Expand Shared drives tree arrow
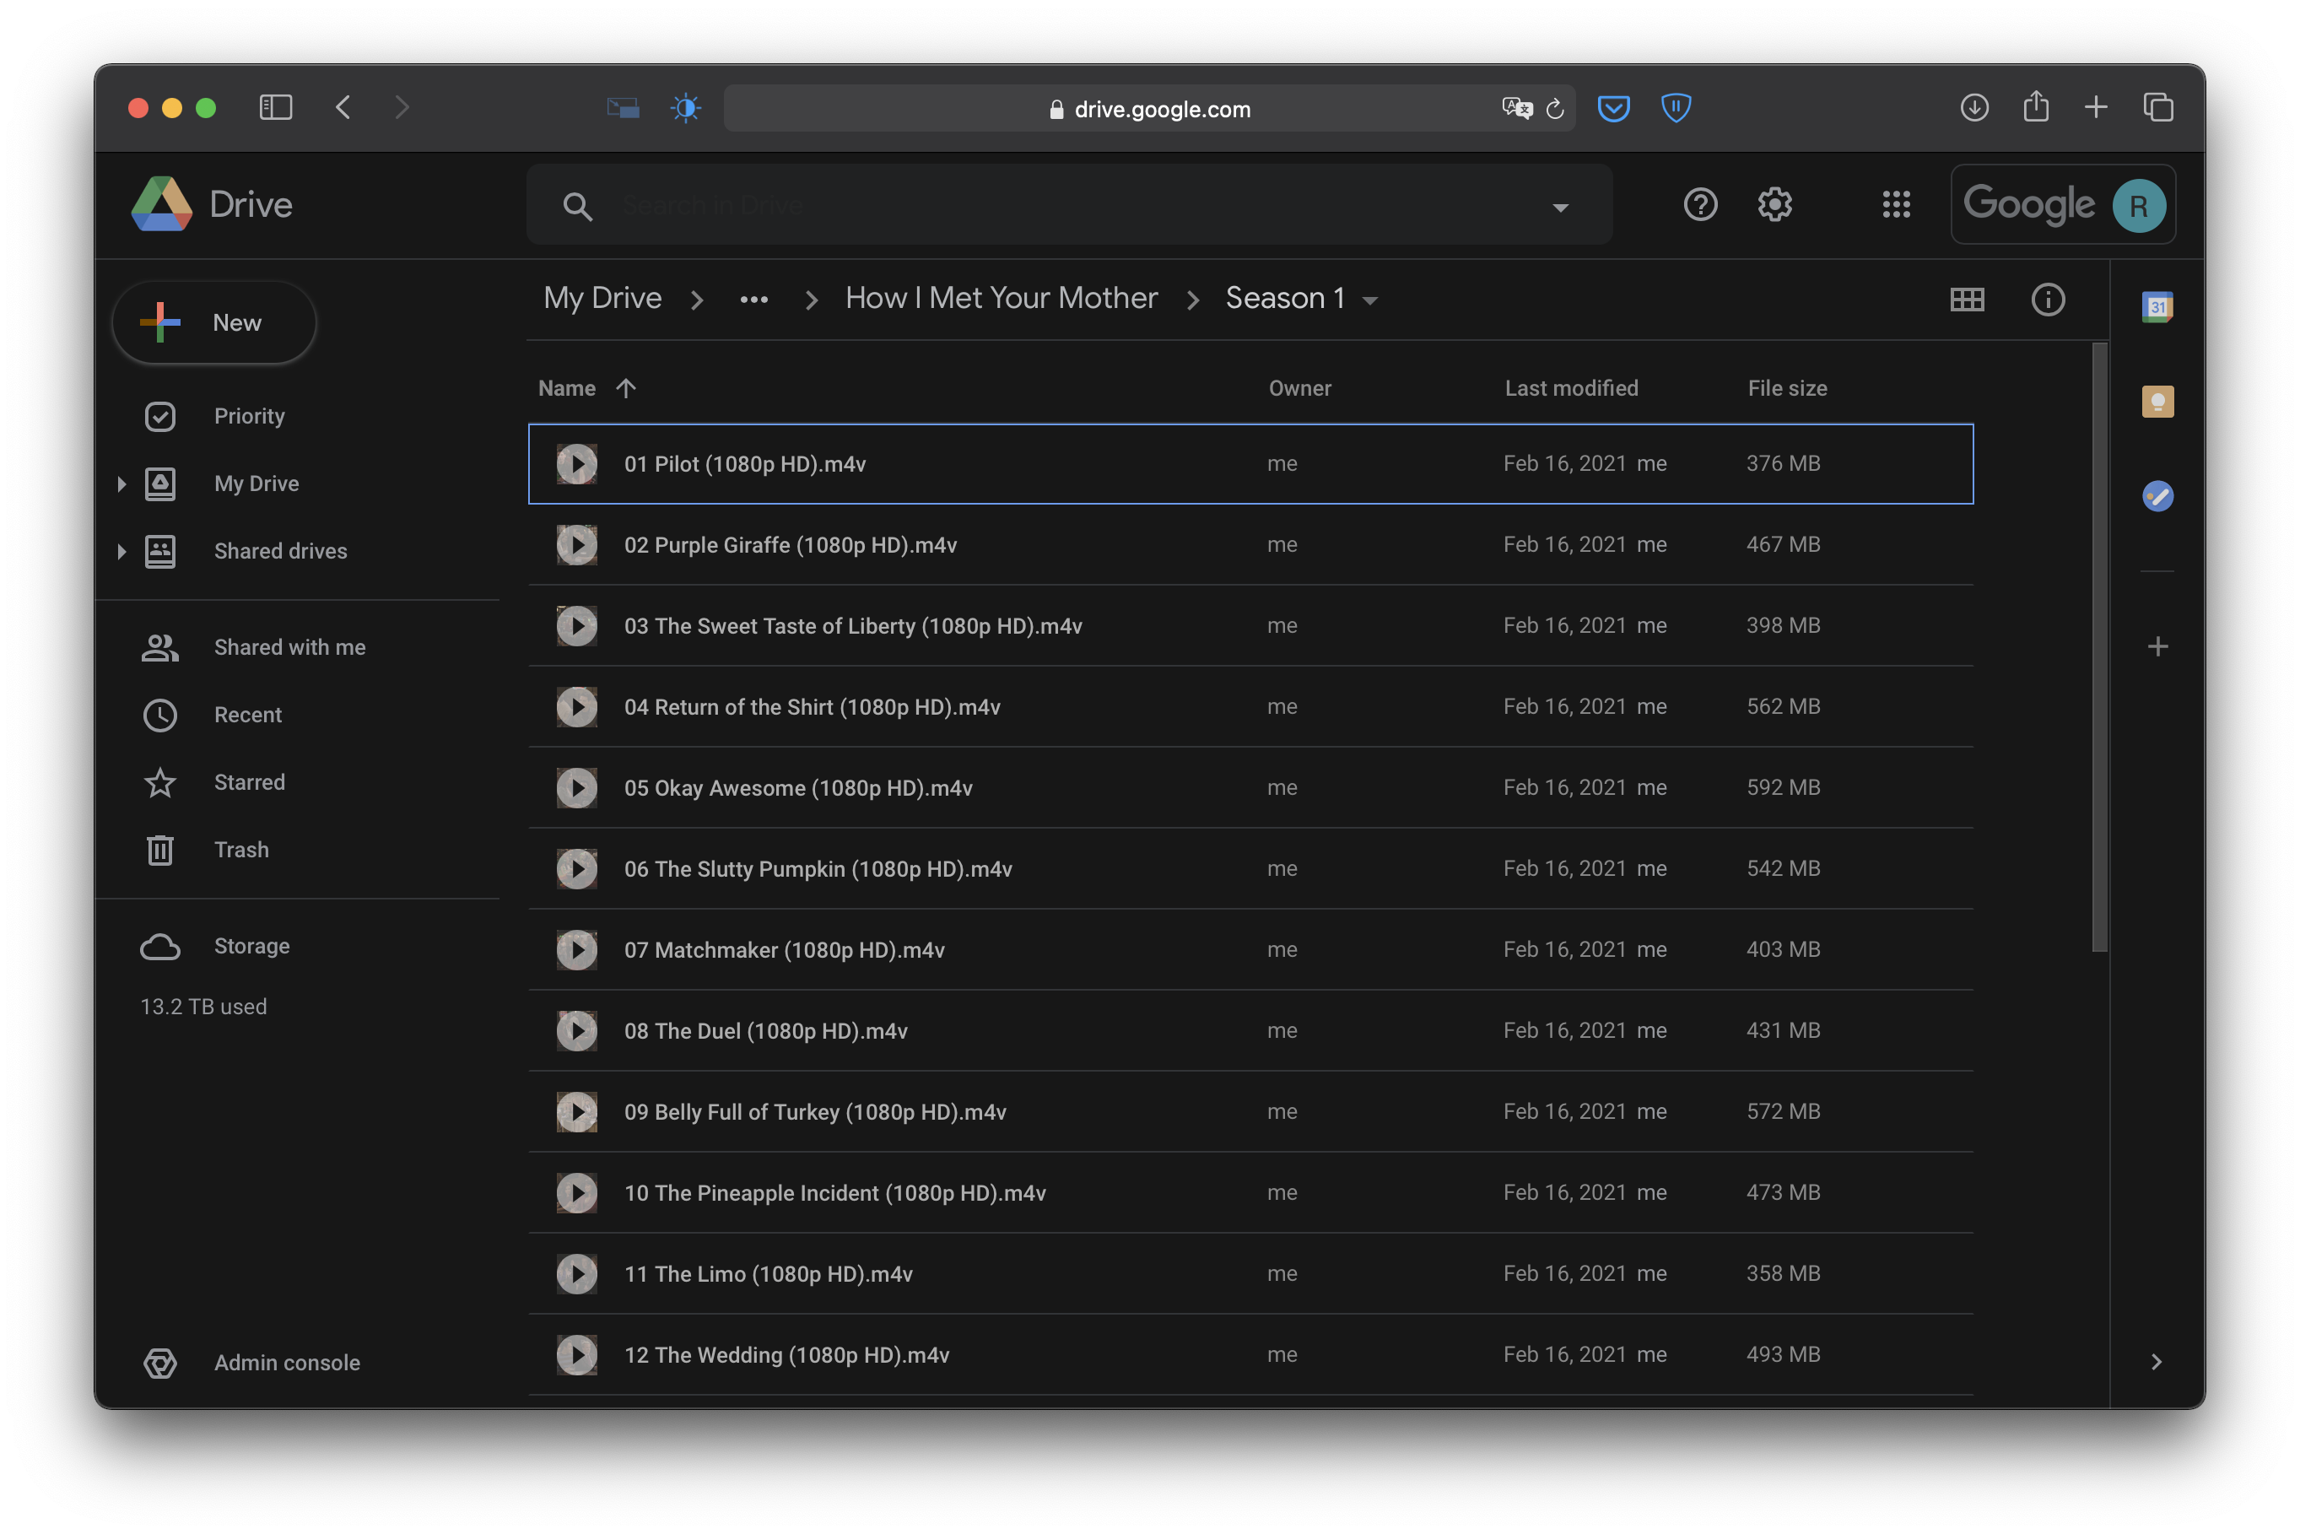 [121, 552]
